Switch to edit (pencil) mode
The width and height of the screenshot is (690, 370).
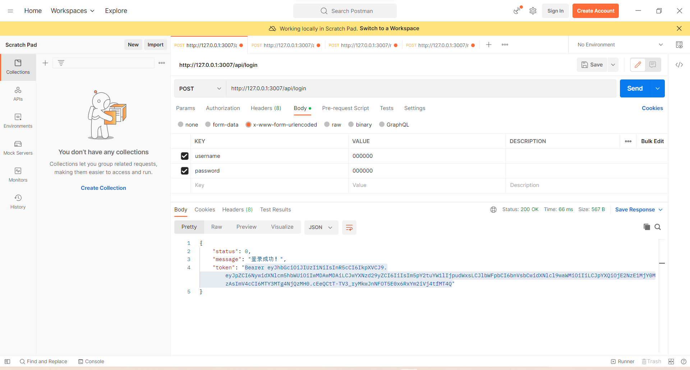(638, 65)
